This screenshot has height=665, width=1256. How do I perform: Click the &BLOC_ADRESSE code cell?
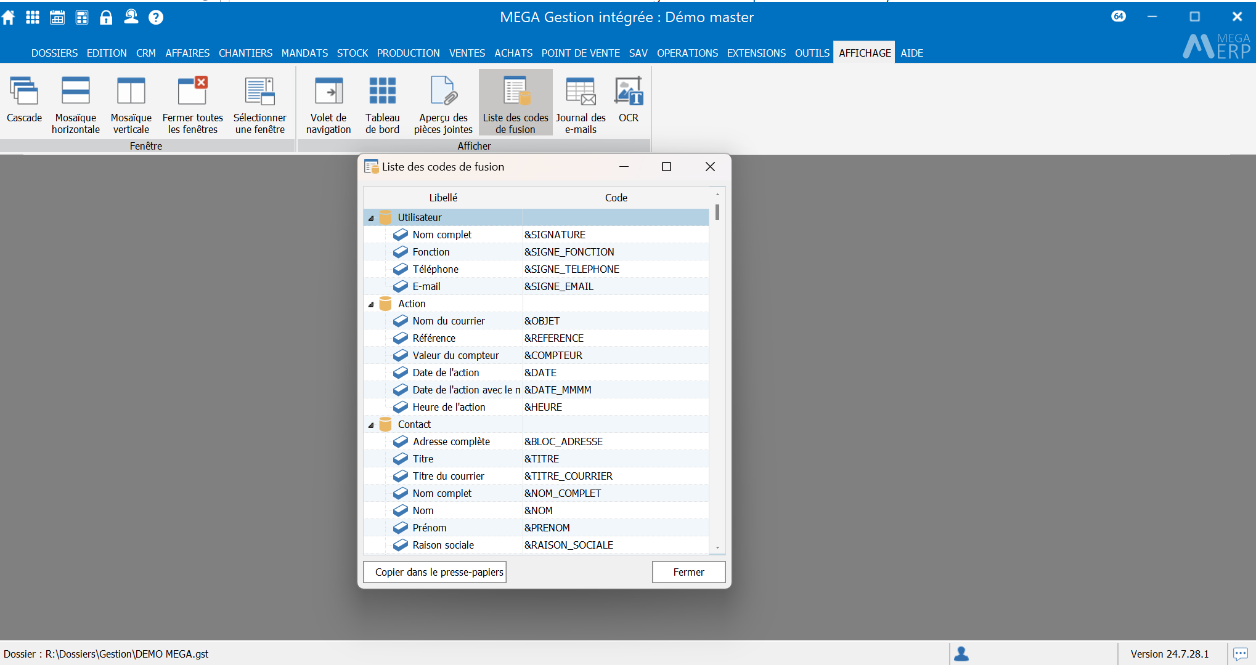click(x=616, y=441)
